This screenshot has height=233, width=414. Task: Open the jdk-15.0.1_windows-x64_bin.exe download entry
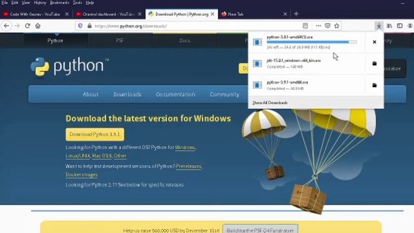point(307,63)
